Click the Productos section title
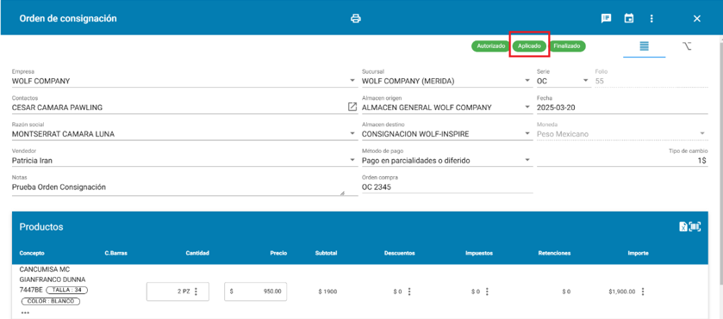 (41, 227)
